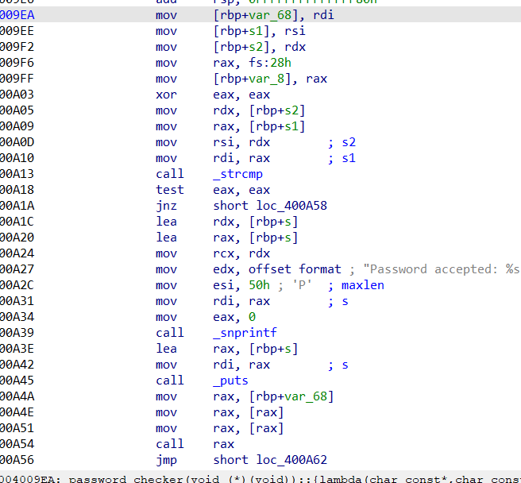This screenshot has height=483, width=521.
Task: Click the s2 comment at 00A0D
Action: pos(349,142)
